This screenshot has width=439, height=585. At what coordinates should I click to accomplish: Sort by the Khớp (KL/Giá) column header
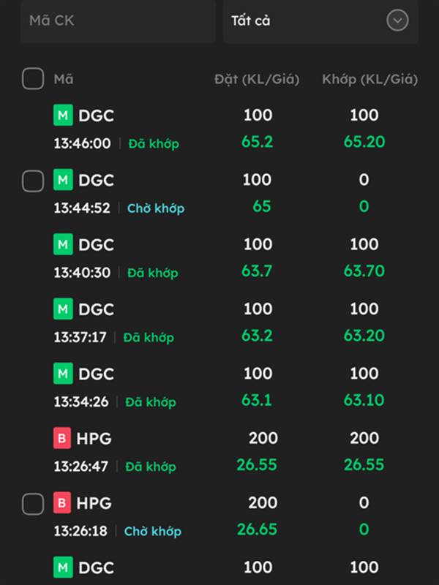(369, 80)
